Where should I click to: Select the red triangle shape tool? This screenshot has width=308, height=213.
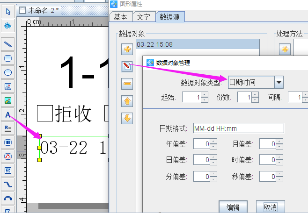point(8,156)
